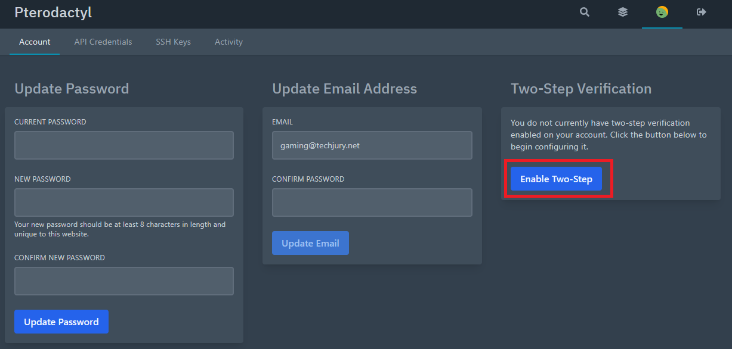The image size is (732, 349).
Task: Click into the New Password field
Action: (x=124, y=202)
